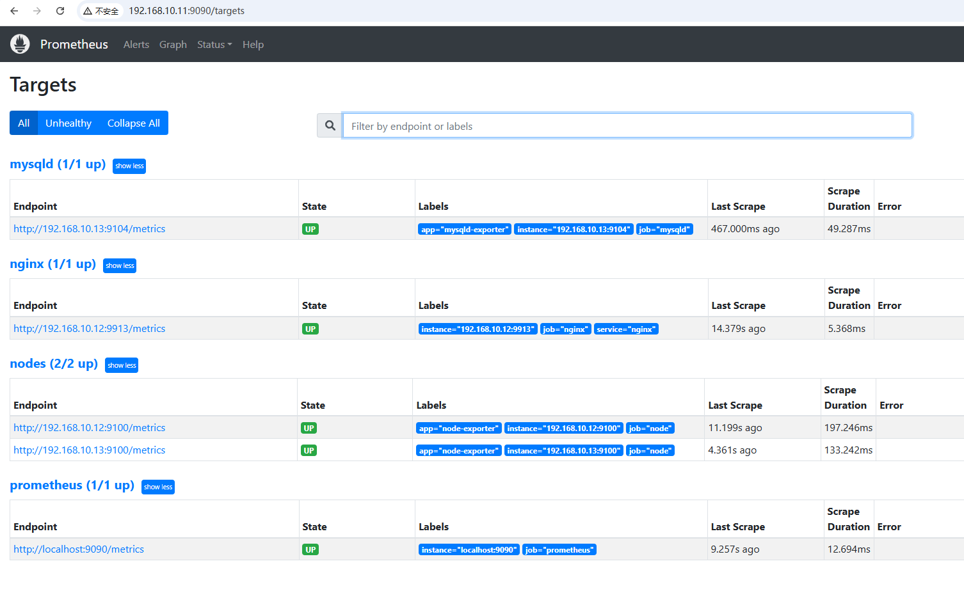Screen dimensions: 964x591
Task: Click the magnifier search icon beside the filter
Action: click(x=330, y=125)
